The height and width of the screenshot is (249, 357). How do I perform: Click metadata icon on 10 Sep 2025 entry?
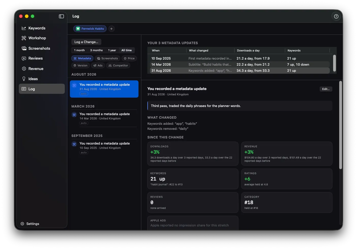[74, 144]
